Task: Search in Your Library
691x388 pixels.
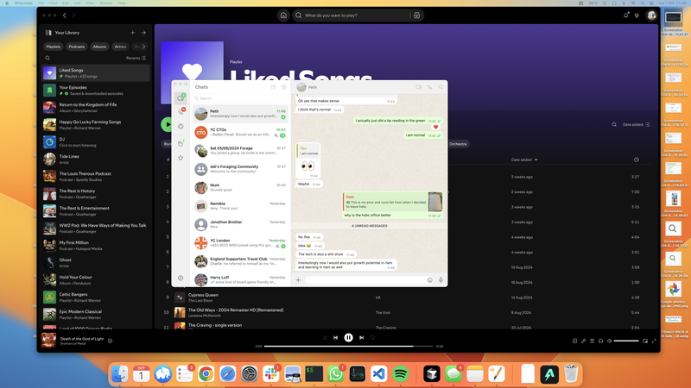Action: click(x=48, y=58)
